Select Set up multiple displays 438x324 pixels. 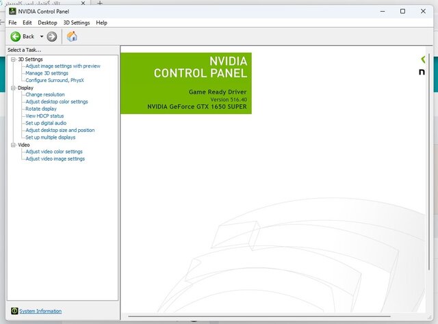pos(51,137)
